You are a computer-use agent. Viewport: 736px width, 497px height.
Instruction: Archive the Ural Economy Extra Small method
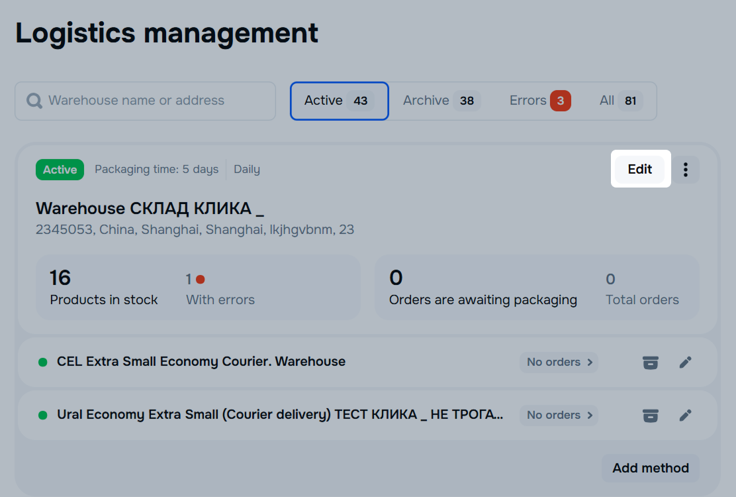651,415
